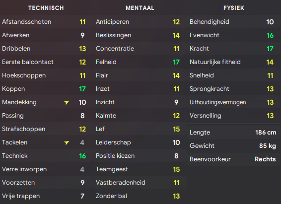The image size is (281, 204).
Task: Click the yellow arrow icon beside Mandekking
Action: pyautogui.click(x=67, y=102)
